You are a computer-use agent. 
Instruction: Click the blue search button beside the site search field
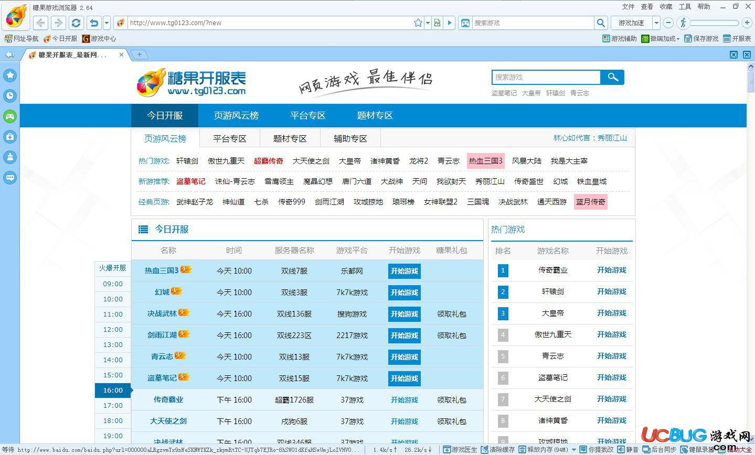point(613,77)
